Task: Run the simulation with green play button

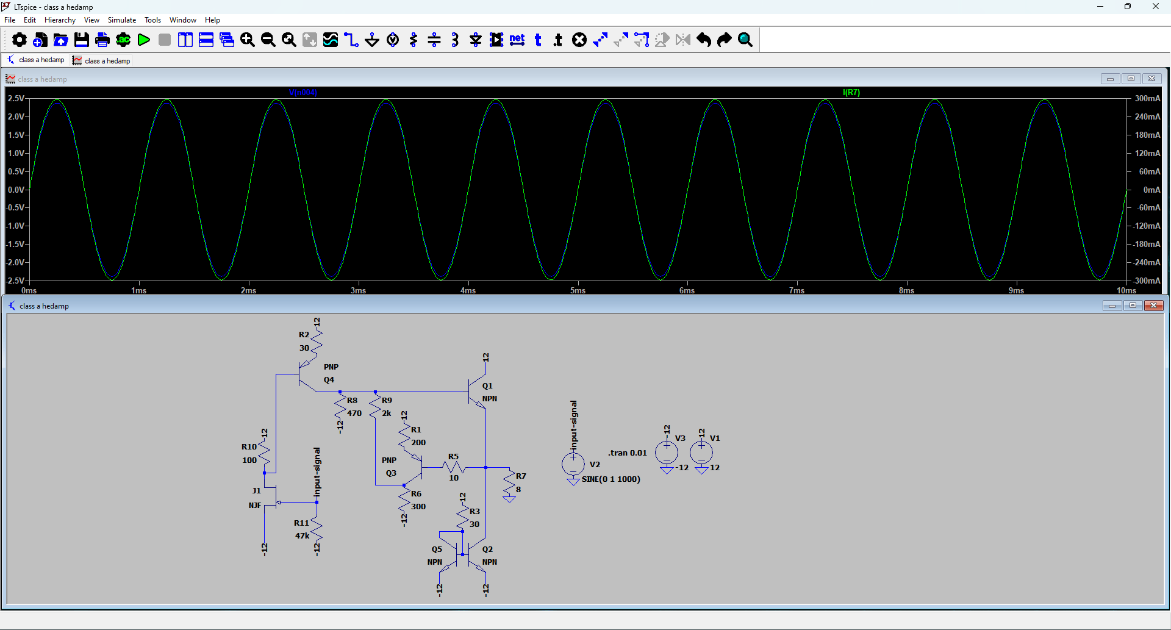Action: click(x=144, y=40)
